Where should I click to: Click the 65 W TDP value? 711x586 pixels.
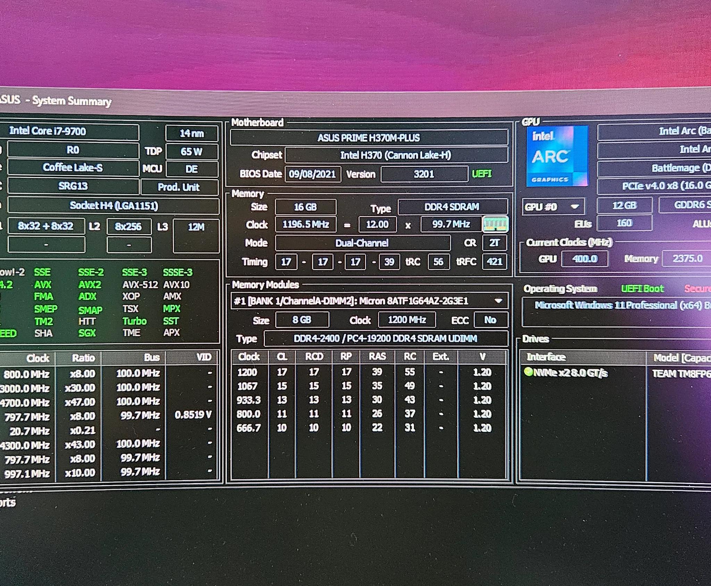192,152
